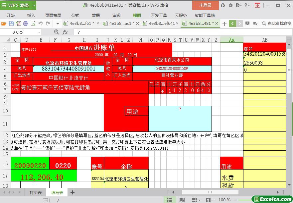
Task: Open the 视图 ribbon tab
Action: (137, 16)
